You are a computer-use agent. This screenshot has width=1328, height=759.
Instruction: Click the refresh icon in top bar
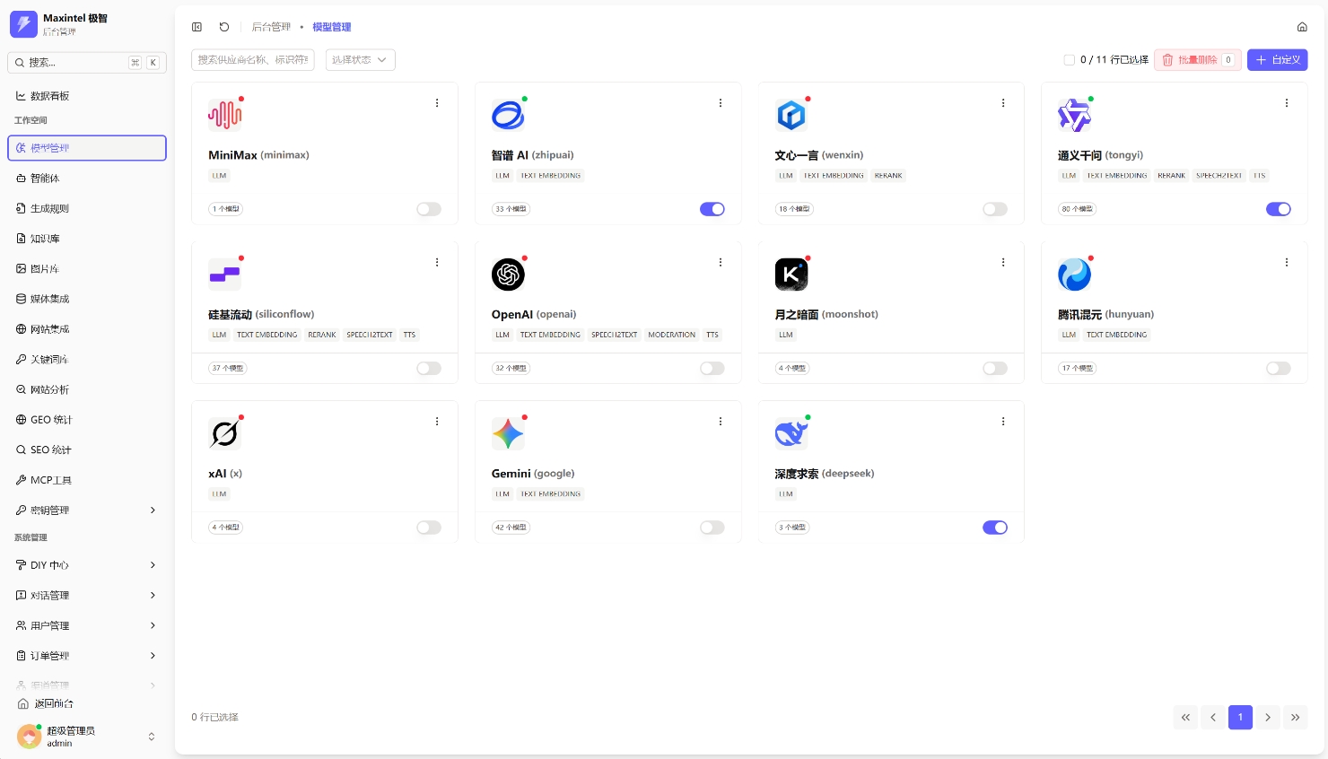(x=224, y=27)
